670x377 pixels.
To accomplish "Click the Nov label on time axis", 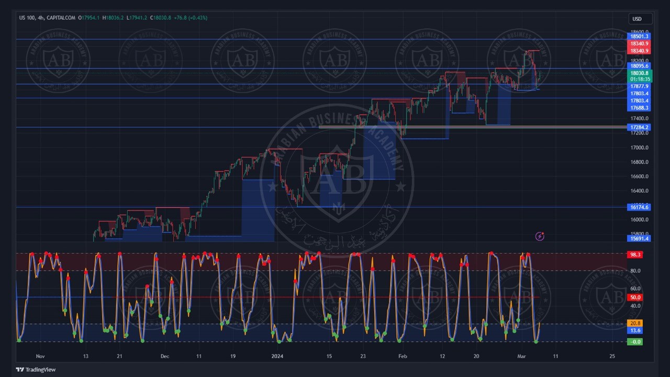I will click(x=40, y=357).
